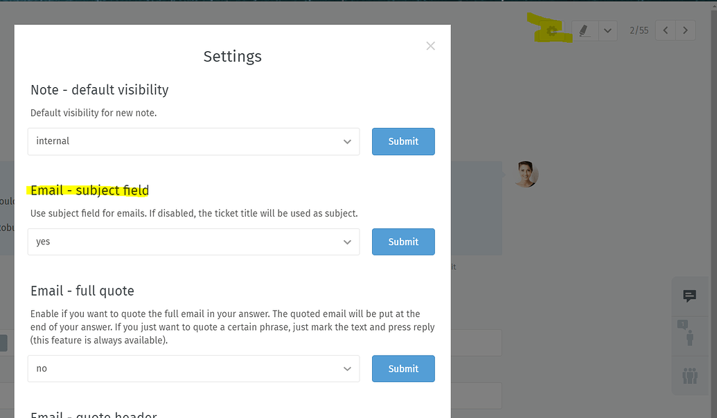Viewport: 717px width, 418px height.
Task: Submit the Email subject field setting
Action: click(403, 242)
